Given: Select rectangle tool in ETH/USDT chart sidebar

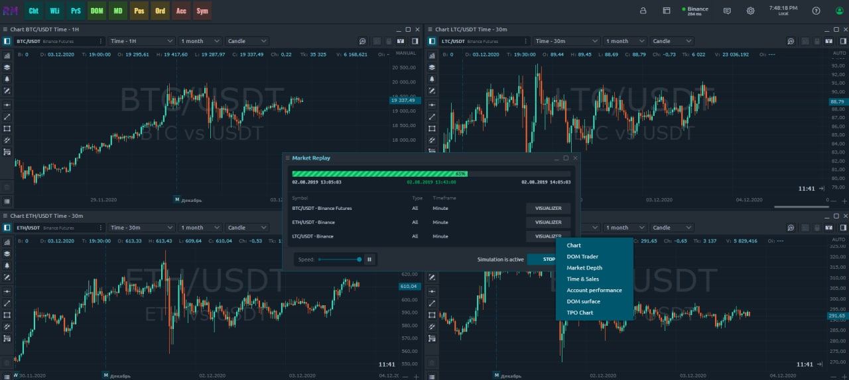Looking at the screenshot, I should tap(7, 315).
